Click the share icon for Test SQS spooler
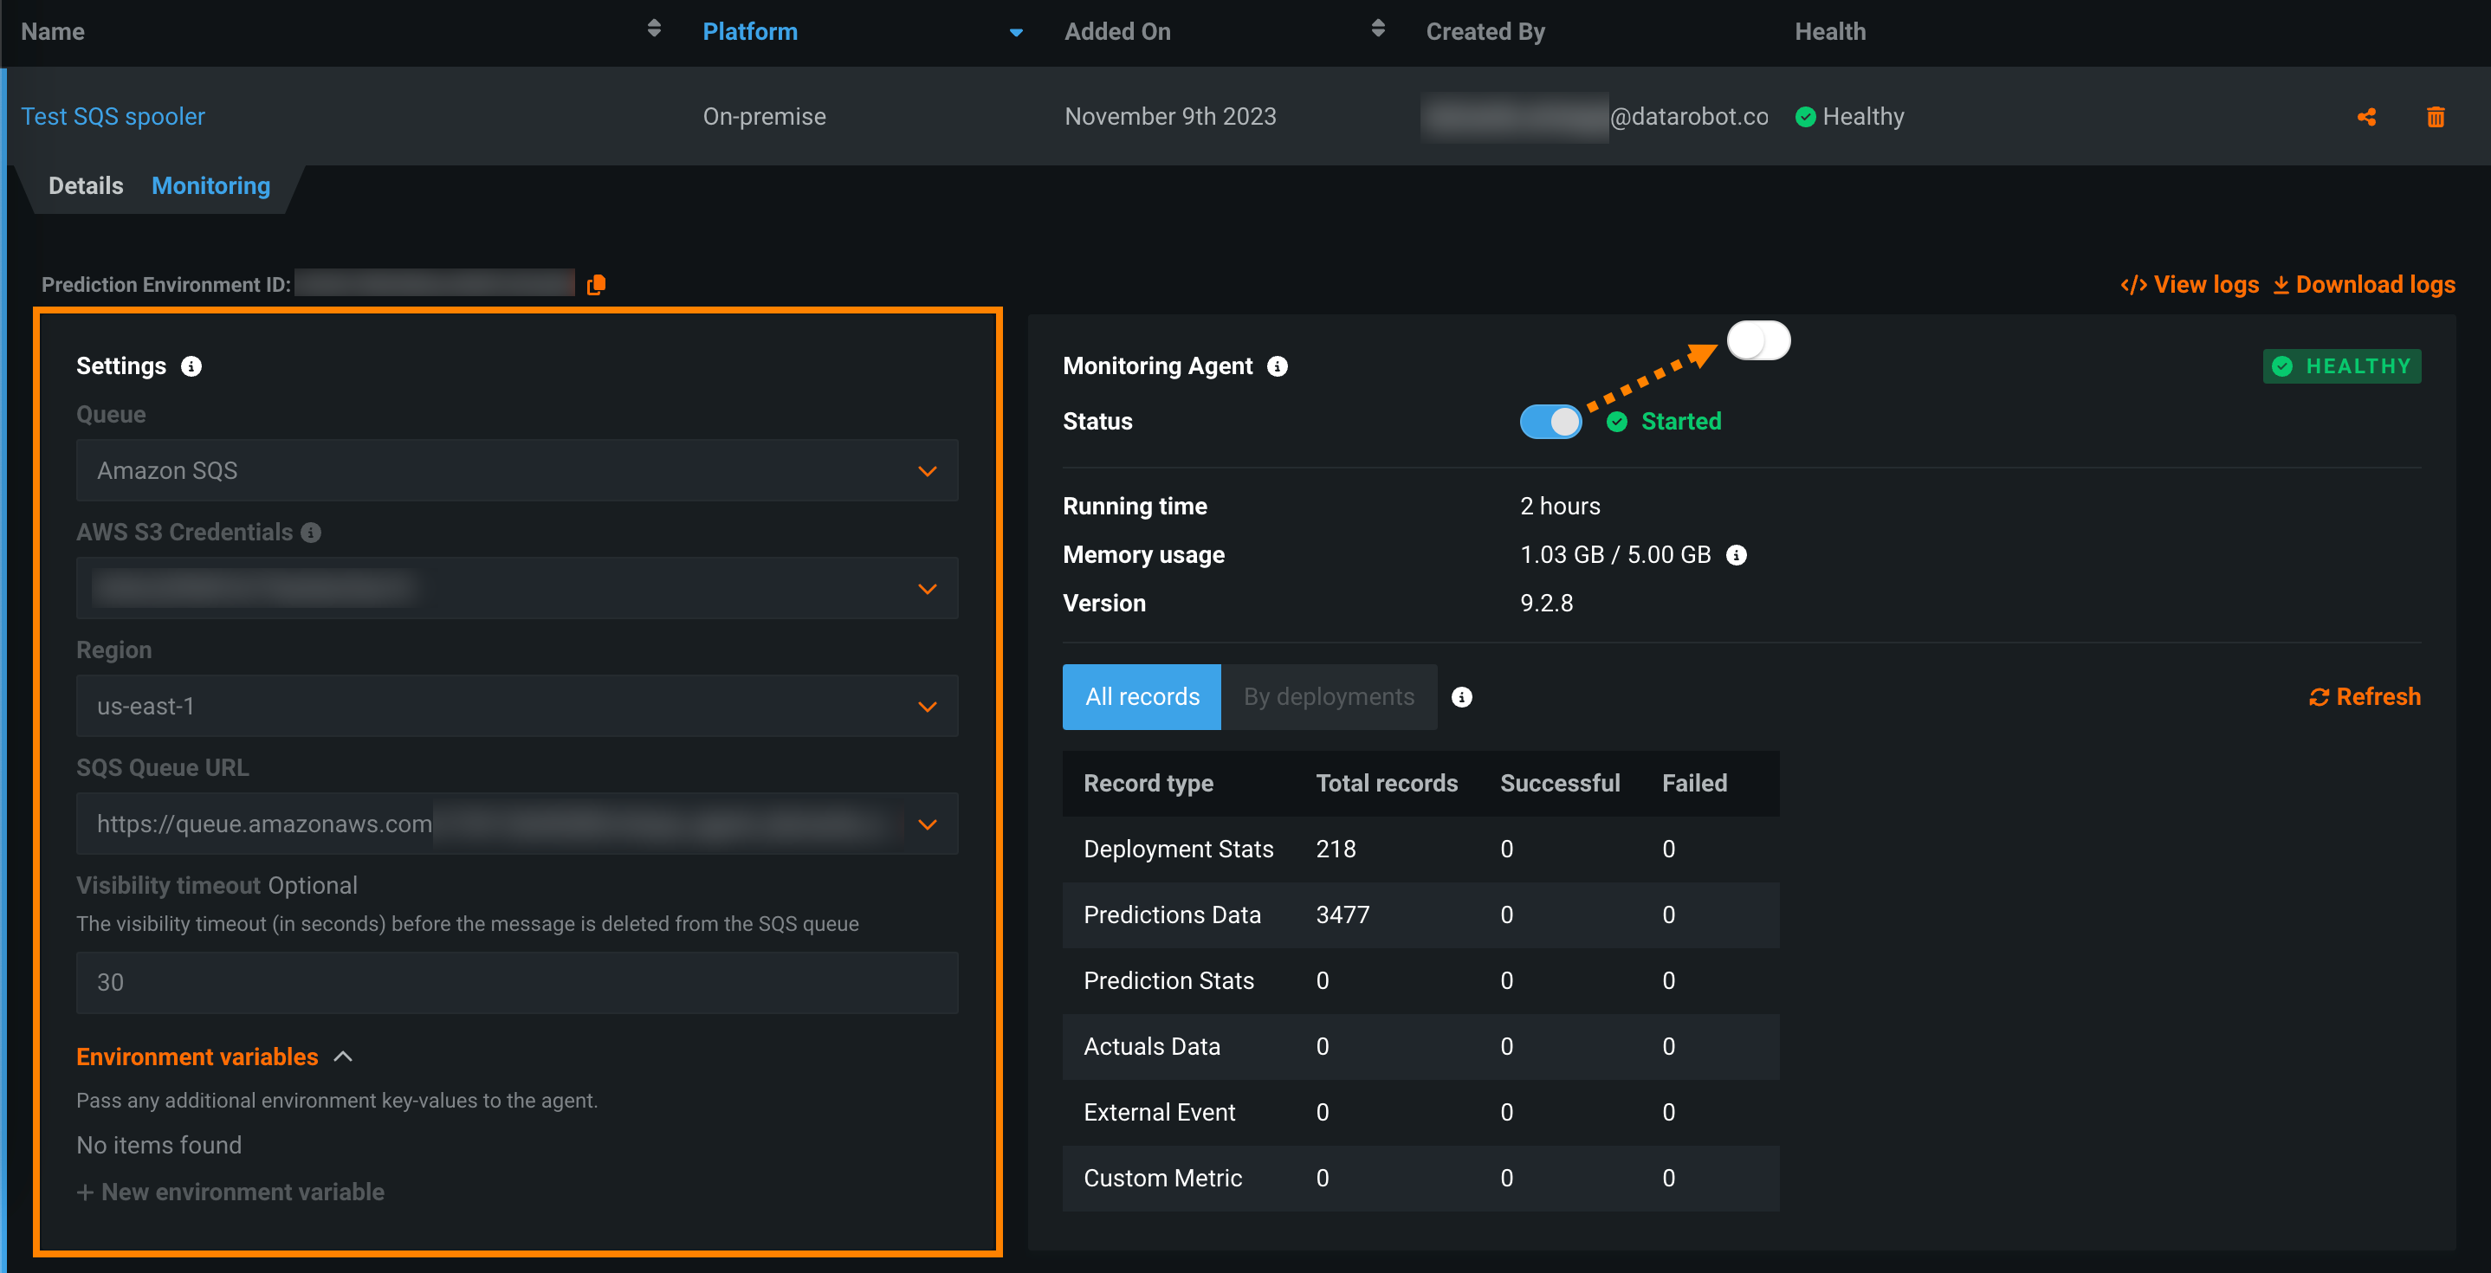 point(2366,117)
